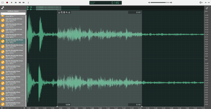This screenshot has width=211, height=109.
Task: Open the clock history dropdown
Action: pyautogui.click(x=201, y=3)
